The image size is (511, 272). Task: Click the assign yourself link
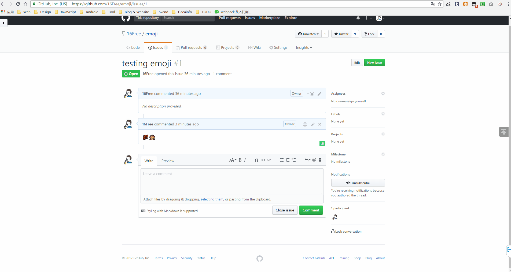(355, 101)
